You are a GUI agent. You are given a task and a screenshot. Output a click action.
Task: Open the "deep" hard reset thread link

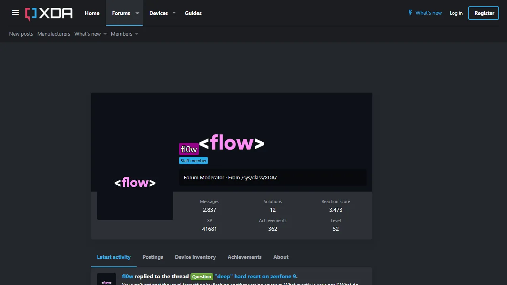[255, 276]
